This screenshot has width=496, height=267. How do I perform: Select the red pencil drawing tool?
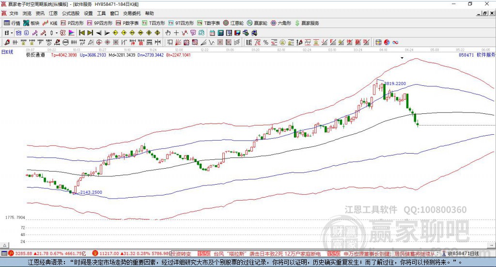[x=7, y=42]
